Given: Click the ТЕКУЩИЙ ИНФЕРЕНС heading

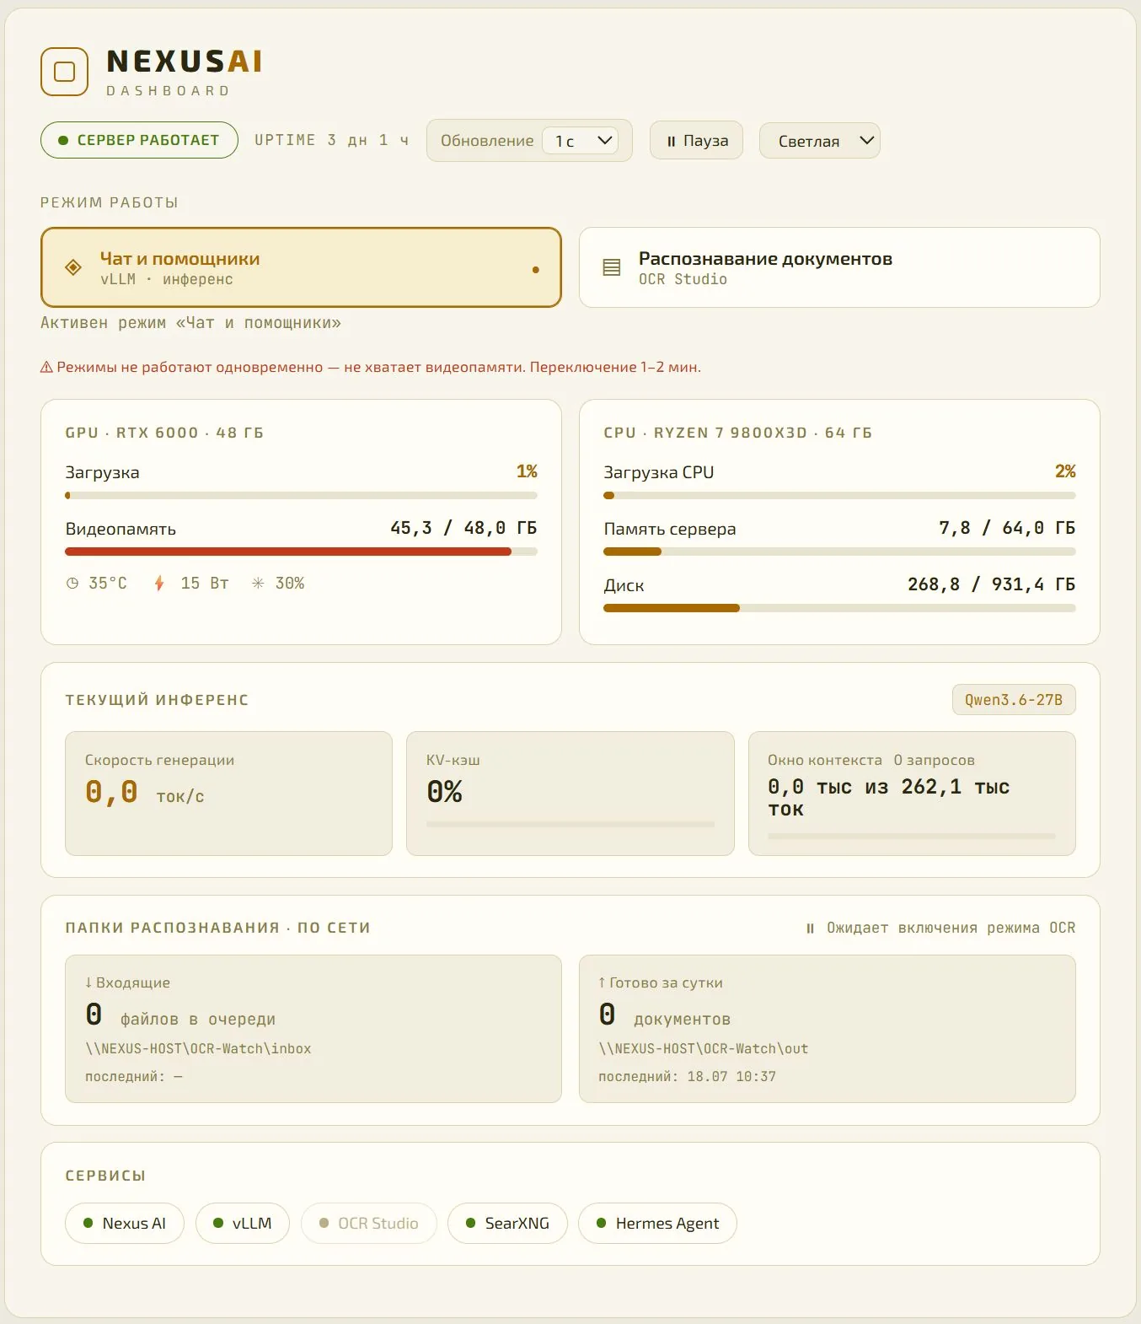Looking at the screenshot, I should (157, 700).
